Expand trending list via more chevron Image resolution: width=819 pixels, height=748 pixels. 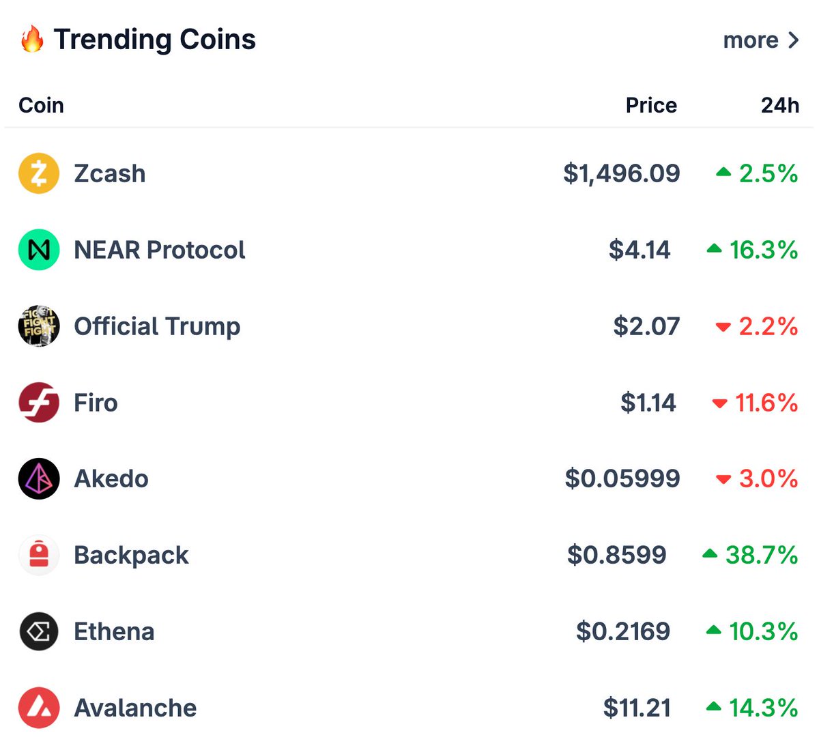click(x=793, y=40)
